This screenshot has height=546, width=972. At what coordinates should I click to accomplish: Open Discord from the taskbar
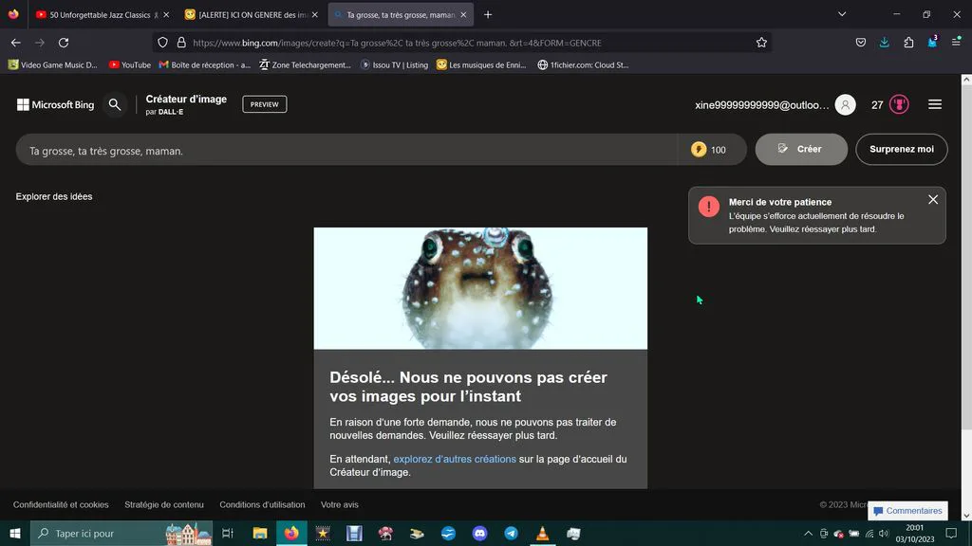479,533
